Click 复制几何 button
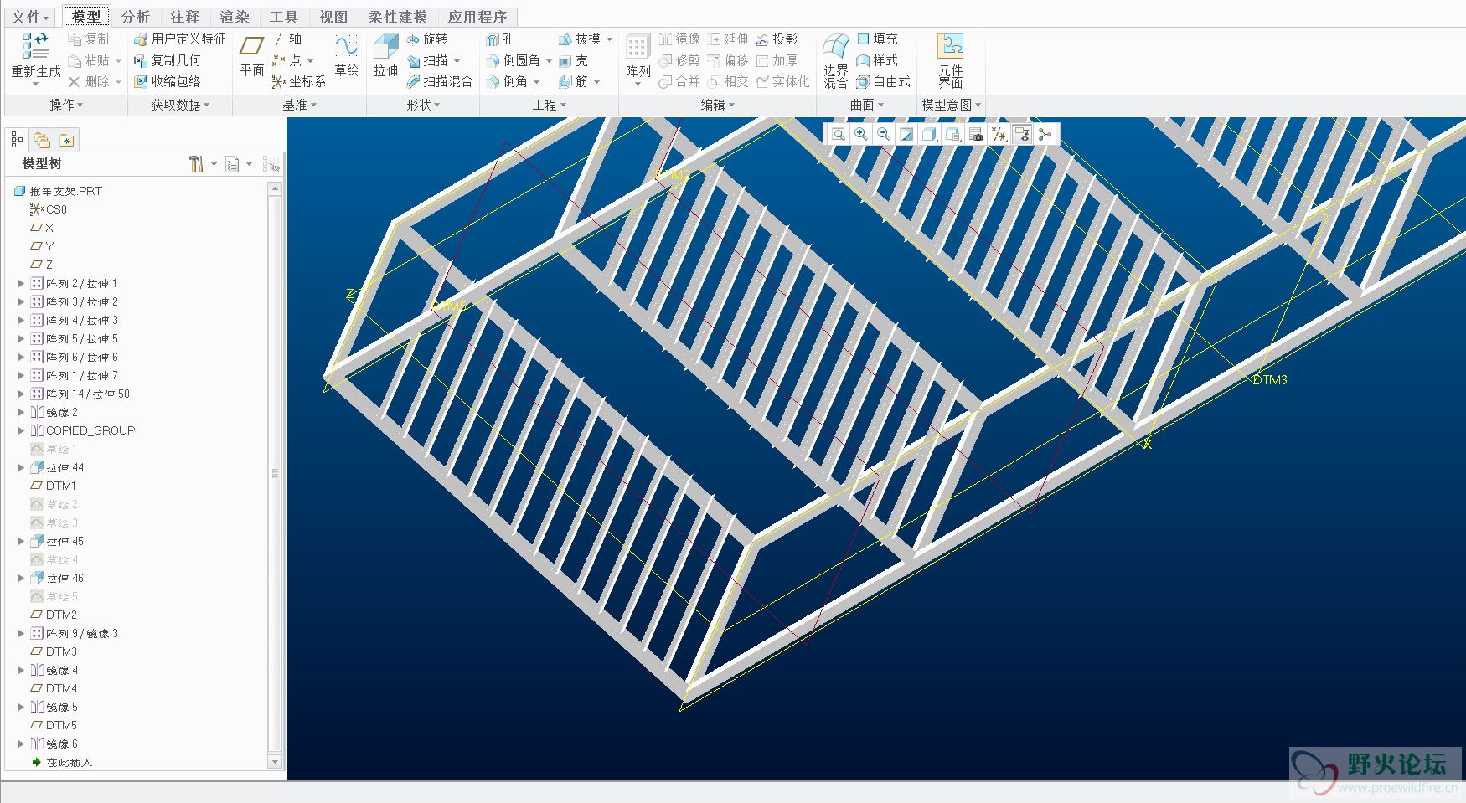The image size is (1466, 803). tap(168, 60)
